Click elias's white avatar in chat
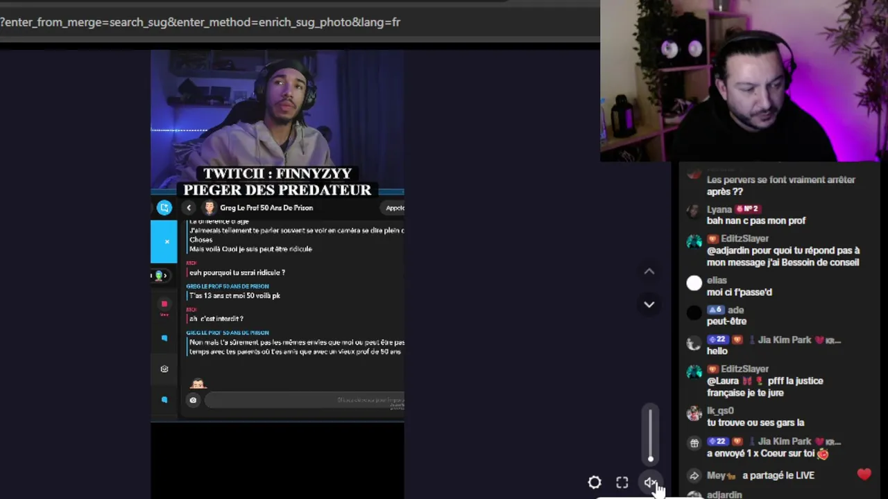The height and width of the screenshot is (499, 888). (694, 283)
